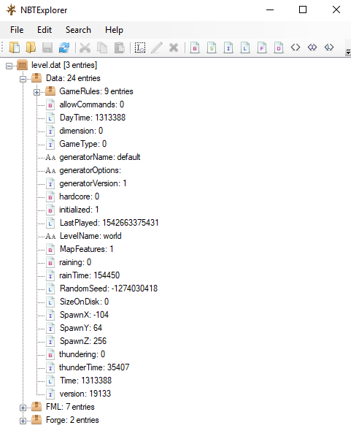Add a Short tag with S icon
351x447 pixels.
(x=212, y=47)
